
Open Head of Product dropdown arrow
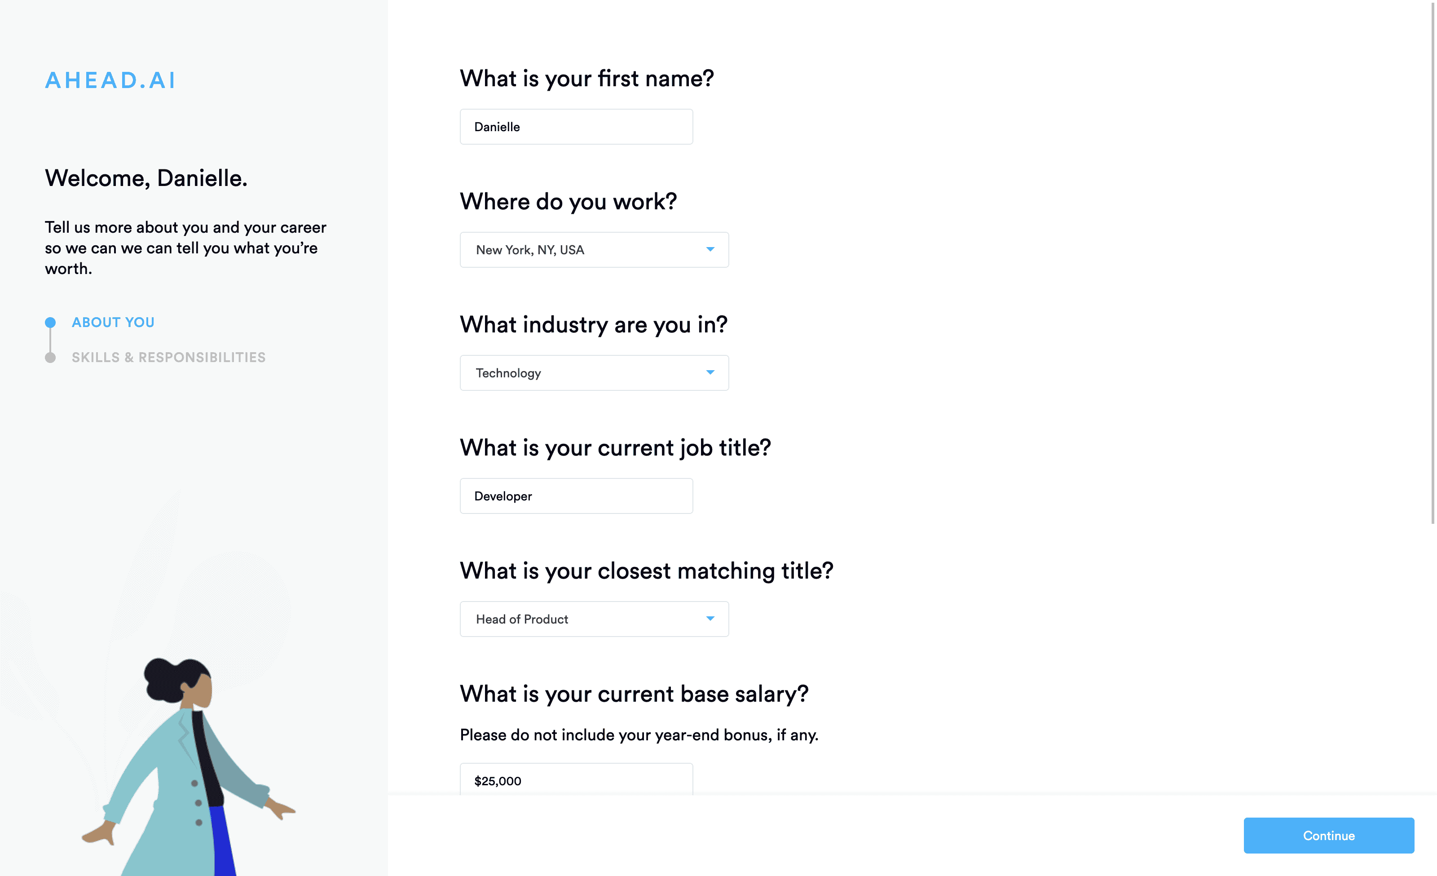[x=710, y=619]
